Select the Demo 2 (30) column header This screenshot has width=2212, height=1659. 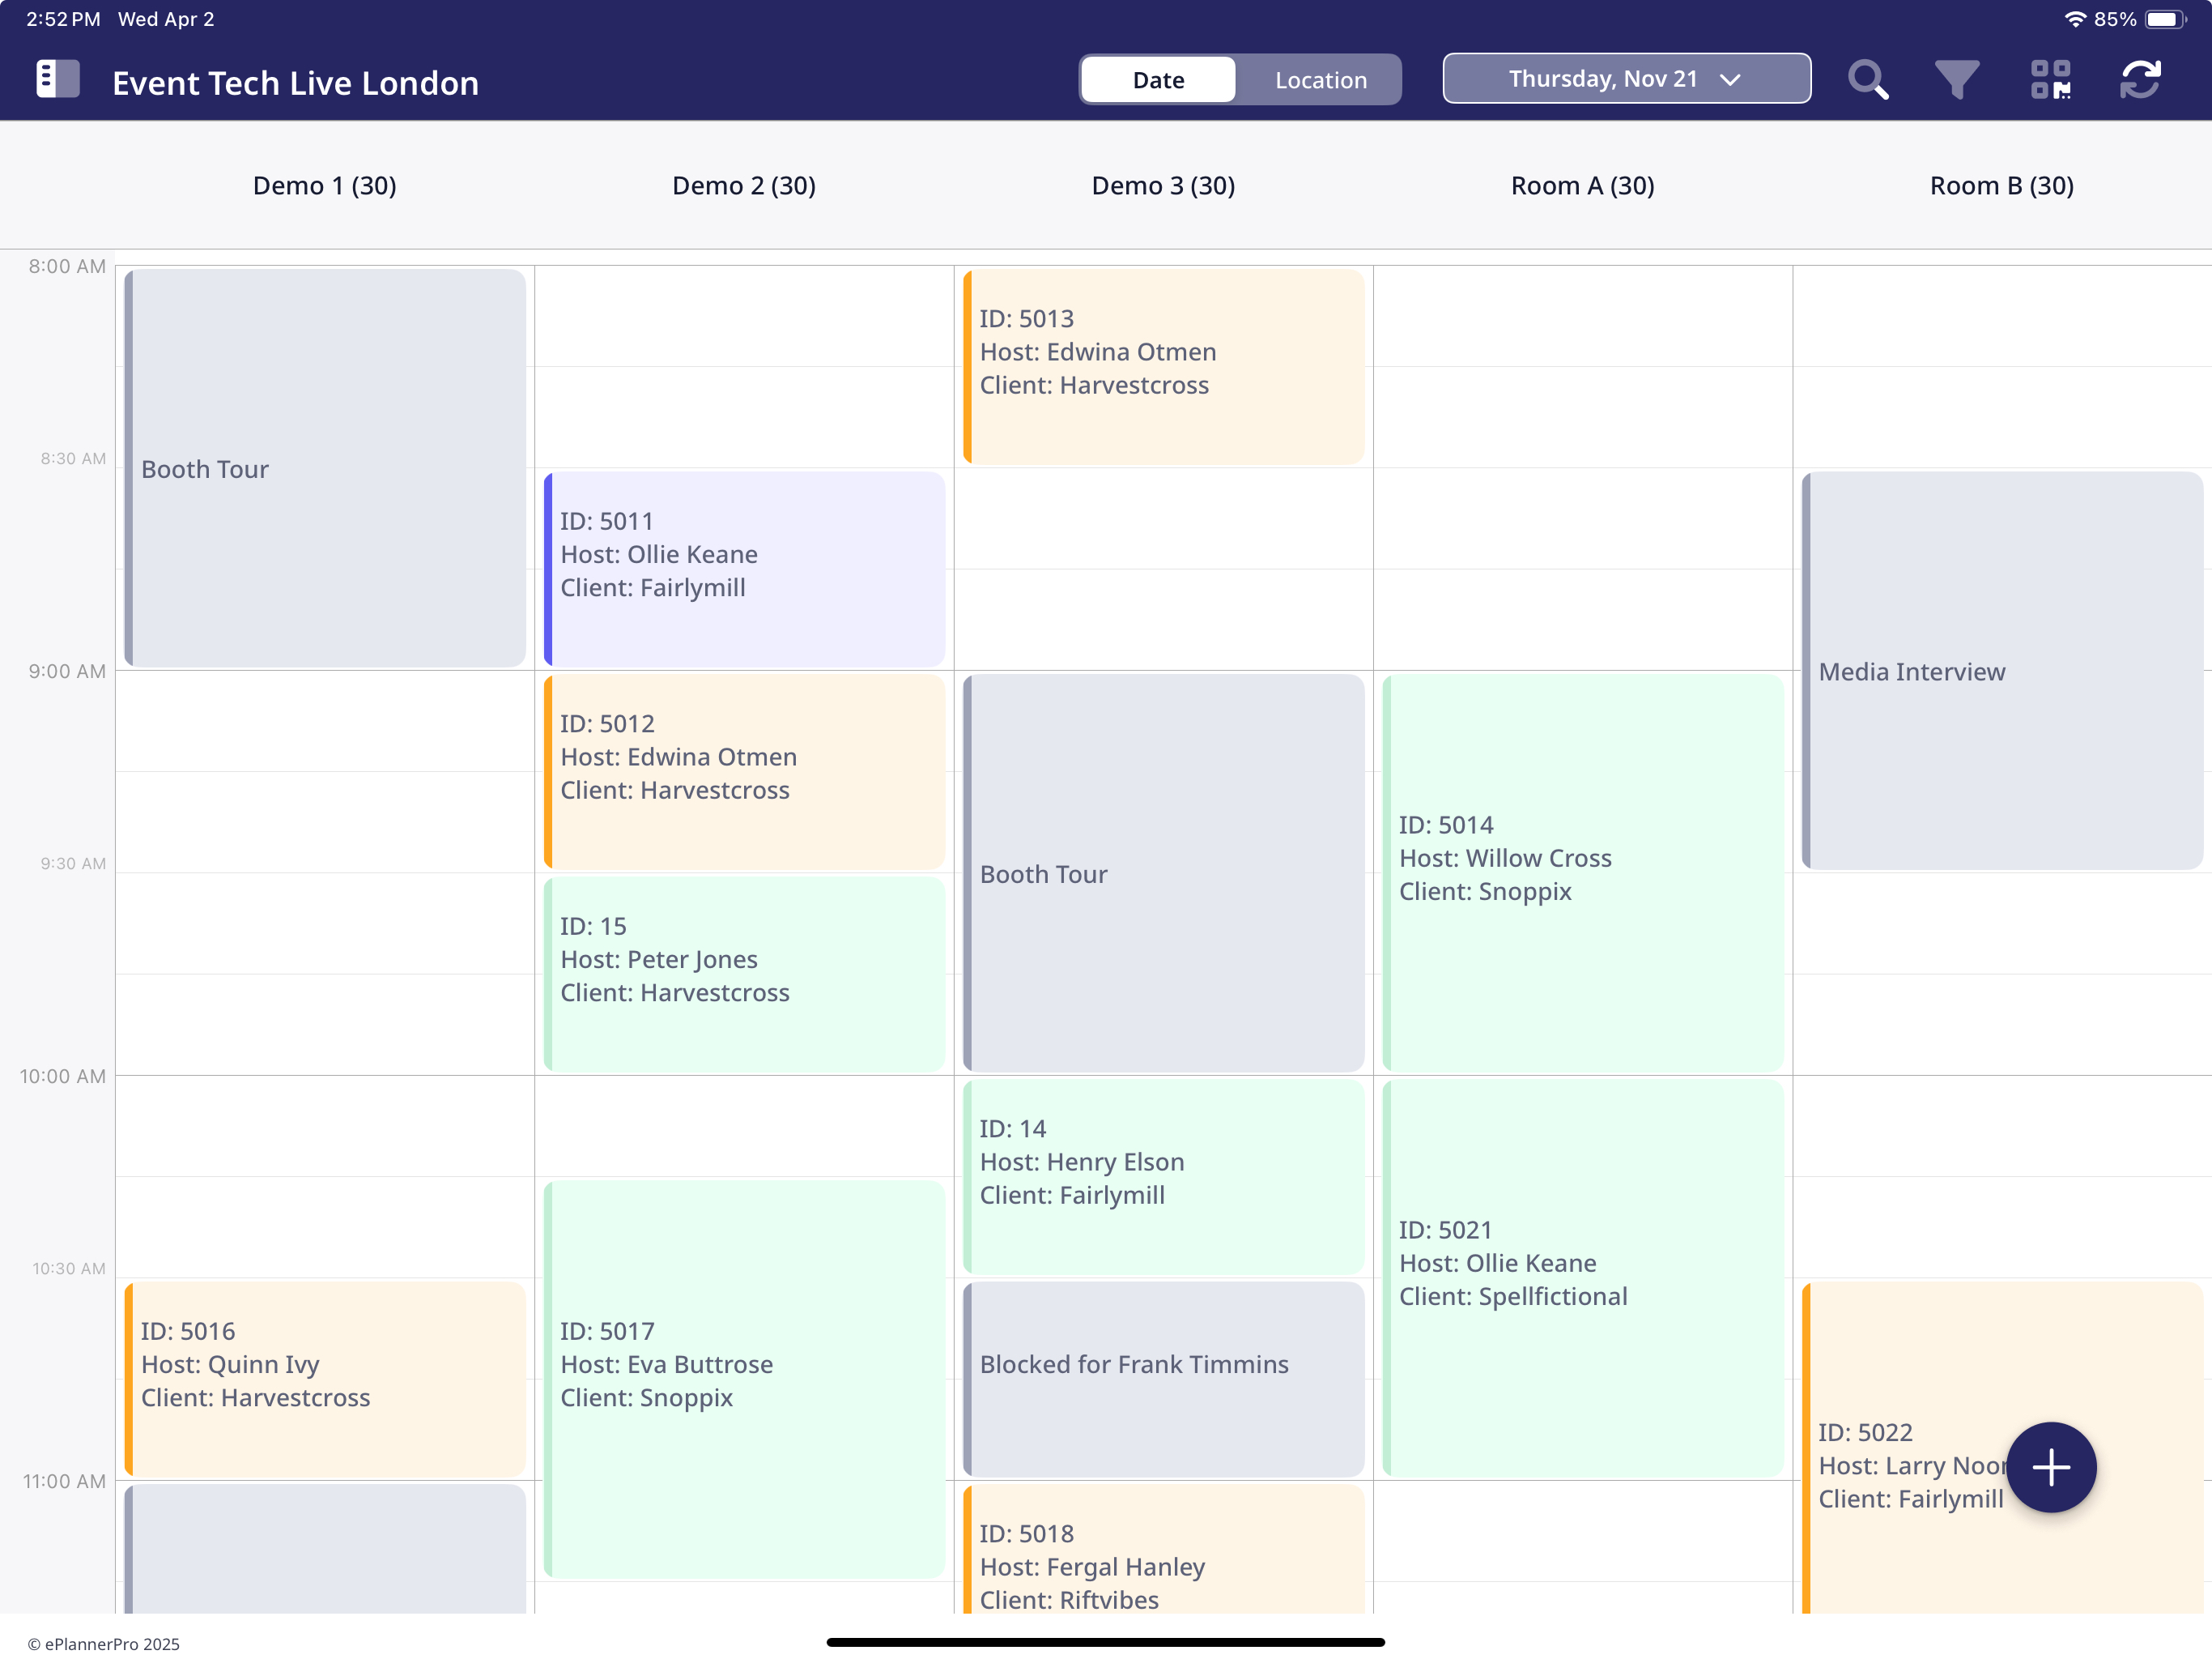pyautogui.click(x=743, y=186)
